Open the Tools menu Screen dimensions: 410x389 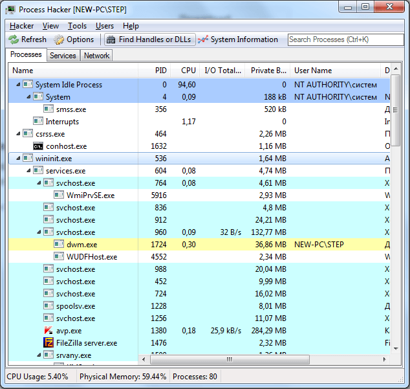coord(77,26)
